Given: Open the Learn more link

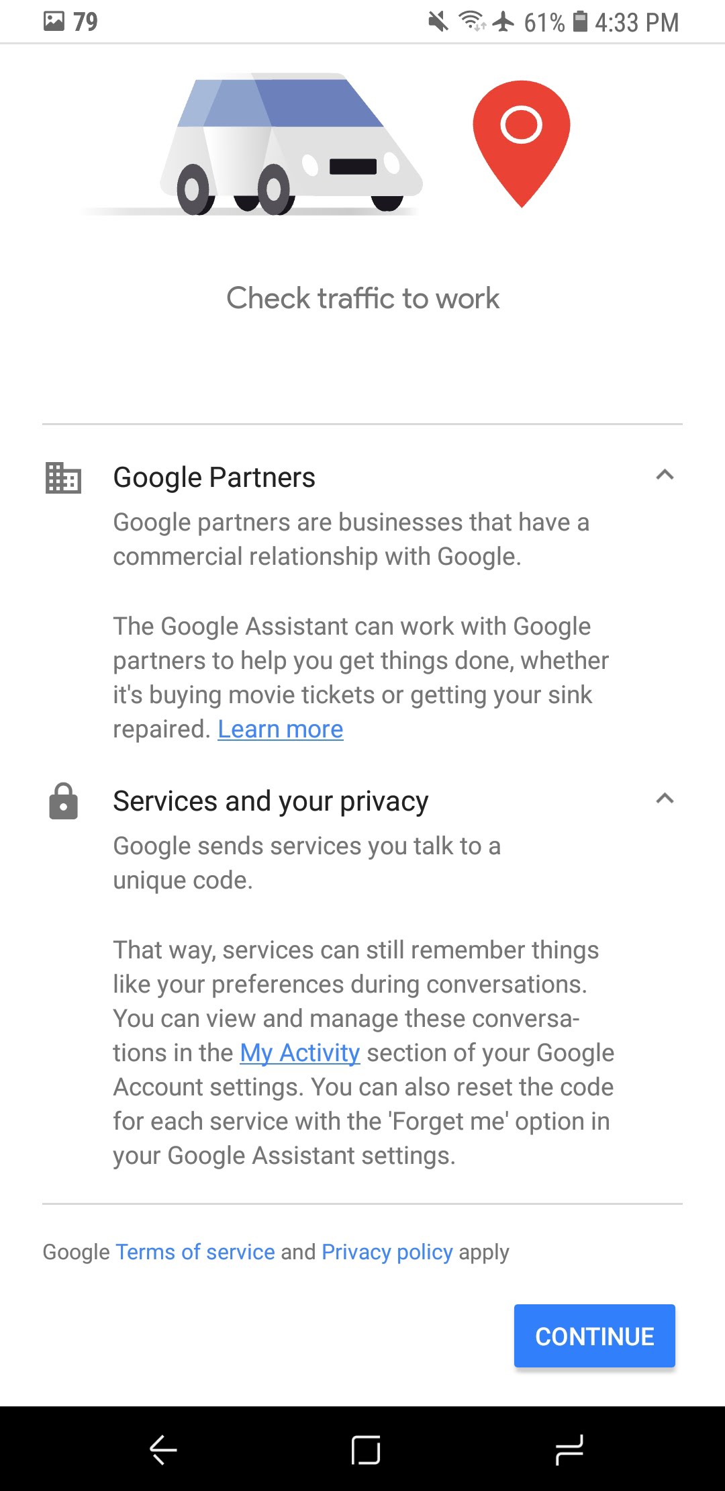Looking at the screenshot, I should tap(281, 729).
